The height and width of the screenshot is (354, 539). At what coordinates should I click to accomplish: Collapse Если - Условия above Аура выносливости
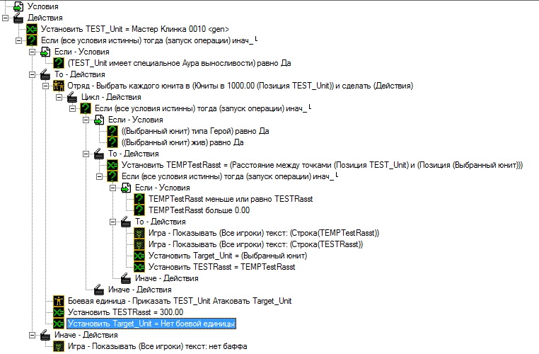[32, 52]
